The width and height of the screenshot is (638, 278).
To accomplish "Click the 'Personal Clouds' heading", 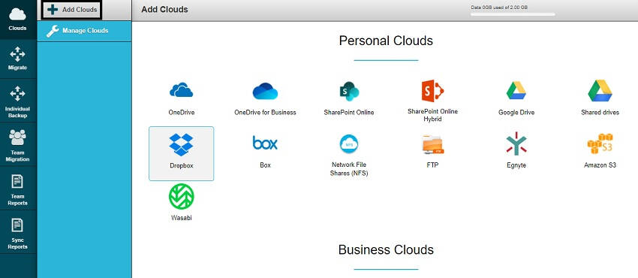I will 386,41.
